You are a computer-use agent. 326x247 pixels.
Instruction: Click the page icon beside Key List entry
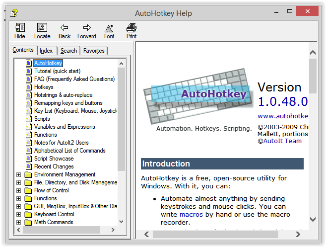[29, 111]
